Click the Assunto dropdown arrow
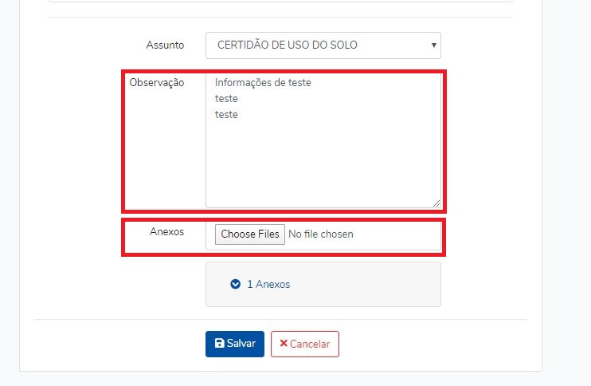 pyautogui.click(x=434, y=45)
